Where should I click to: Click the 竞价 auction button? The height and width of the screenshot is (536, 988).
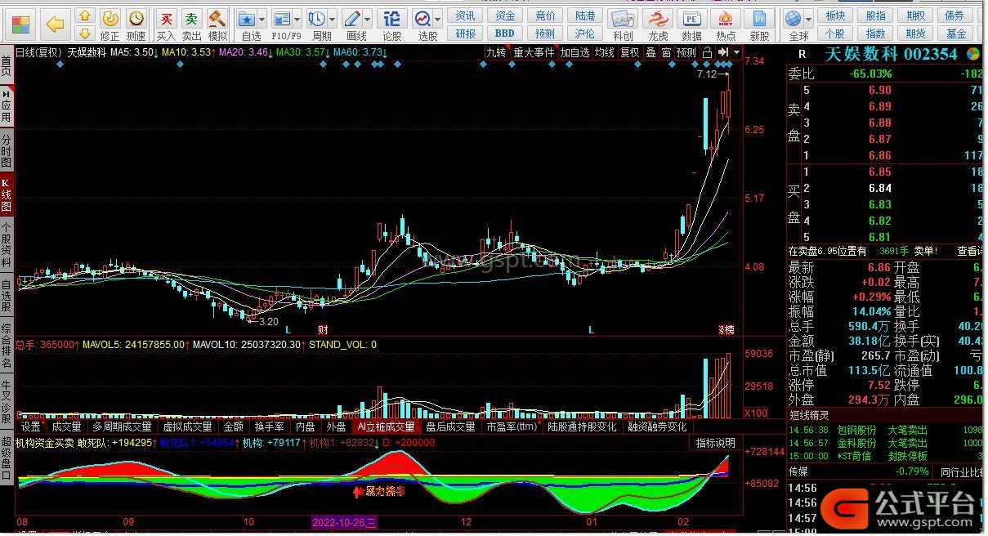(545, 16)
